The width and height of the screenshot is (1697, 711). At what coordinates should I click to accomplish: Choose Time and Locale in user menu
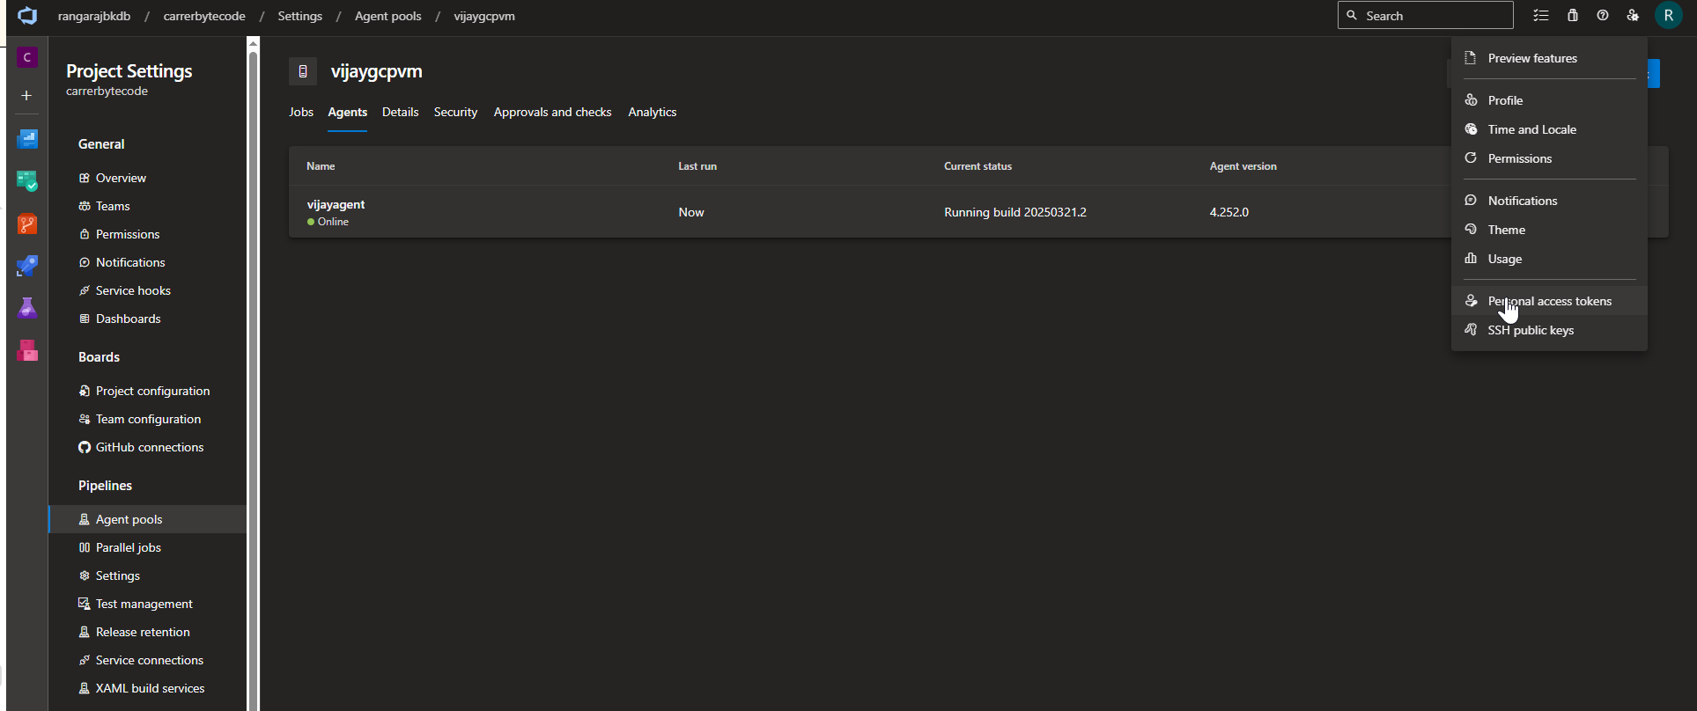click(1549, 129)
